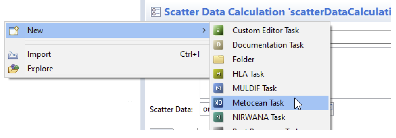Click the blue M MULDIF icon

218,88
